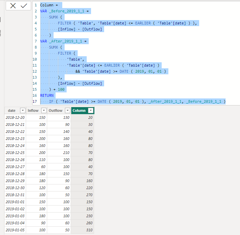Click the Column value 160 for 2018-12-29
This screenshot has width=240, height=235.
pos(82,181)
